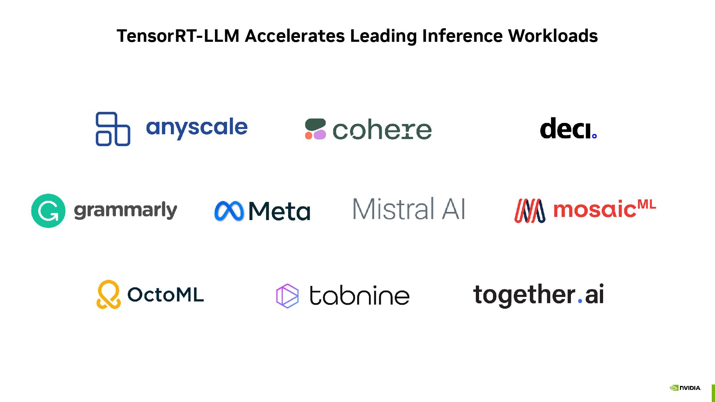The image size is (715, 402).
Task: Click the Tabnine logo
Action: click(x=343, y=294)
